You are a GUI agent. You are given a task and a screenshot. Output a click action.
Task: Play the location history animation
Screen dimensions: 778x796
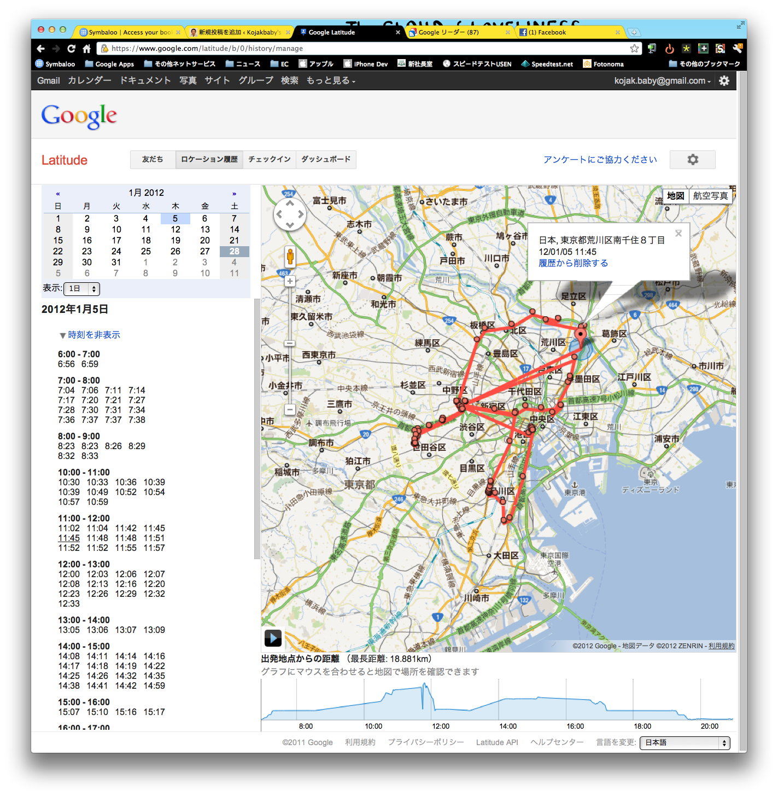coord(273,637)
